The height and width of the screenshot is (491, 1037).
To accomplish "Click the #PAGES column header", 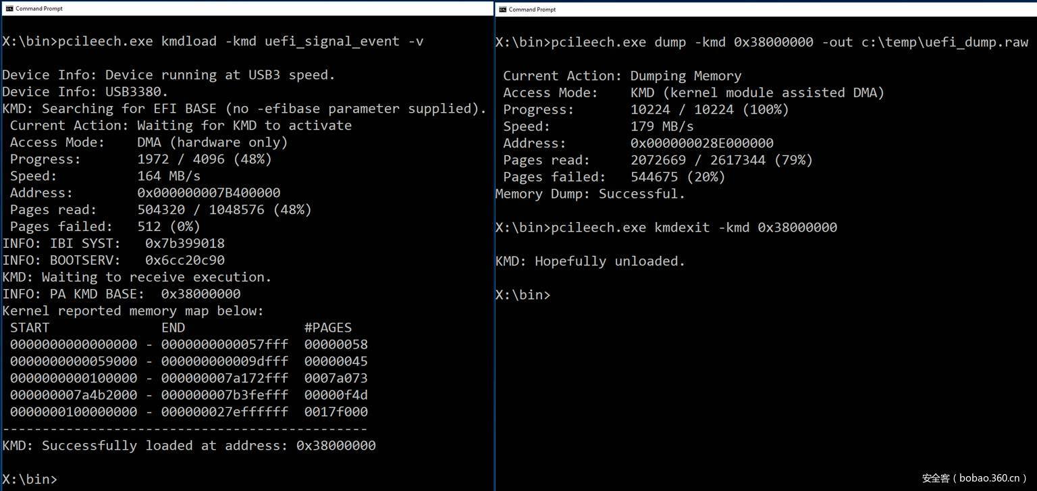I will 328,328.
